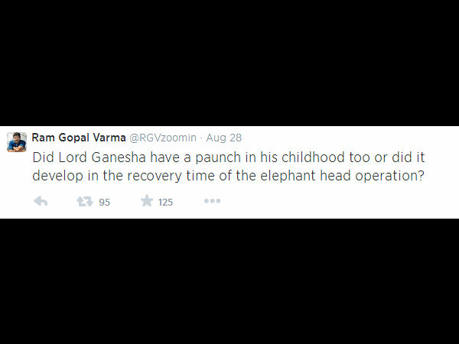Open more options via the three dots
This screenshot has height=344, width=459.
212,201
